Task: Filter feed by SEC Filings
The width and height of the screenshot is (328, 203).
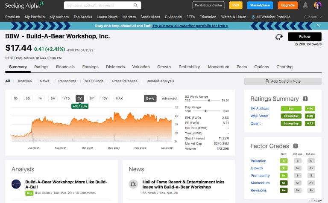Action: (x=94, y=81)
